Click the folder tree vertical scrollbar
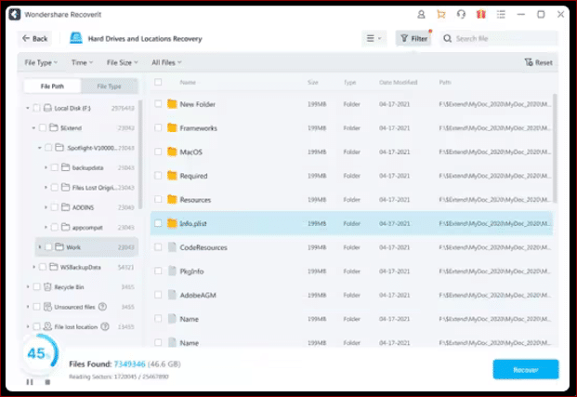 (x=140, y=154)
